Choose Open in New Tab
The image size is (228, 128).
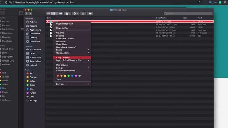point(72,24)
